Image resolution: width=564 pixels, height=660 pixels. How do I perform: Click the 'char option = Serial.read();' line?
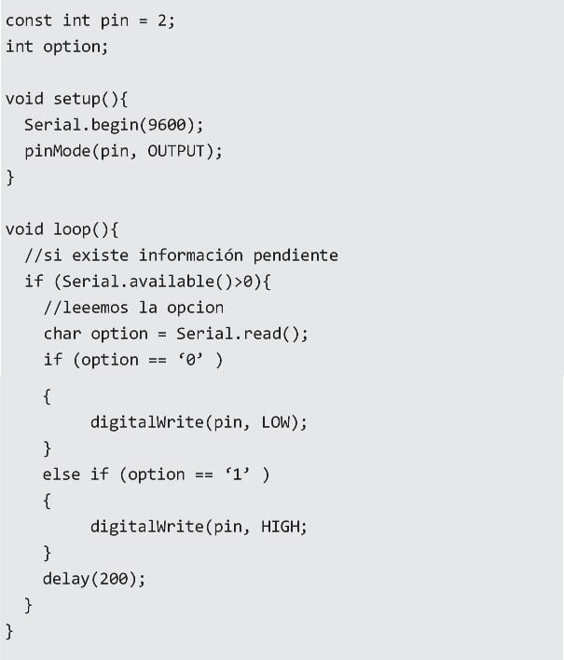click(176, 334)
